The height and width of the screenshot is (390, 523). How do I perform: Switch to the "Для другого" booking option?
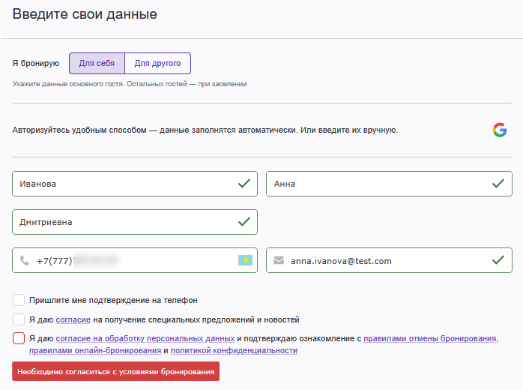157,63
